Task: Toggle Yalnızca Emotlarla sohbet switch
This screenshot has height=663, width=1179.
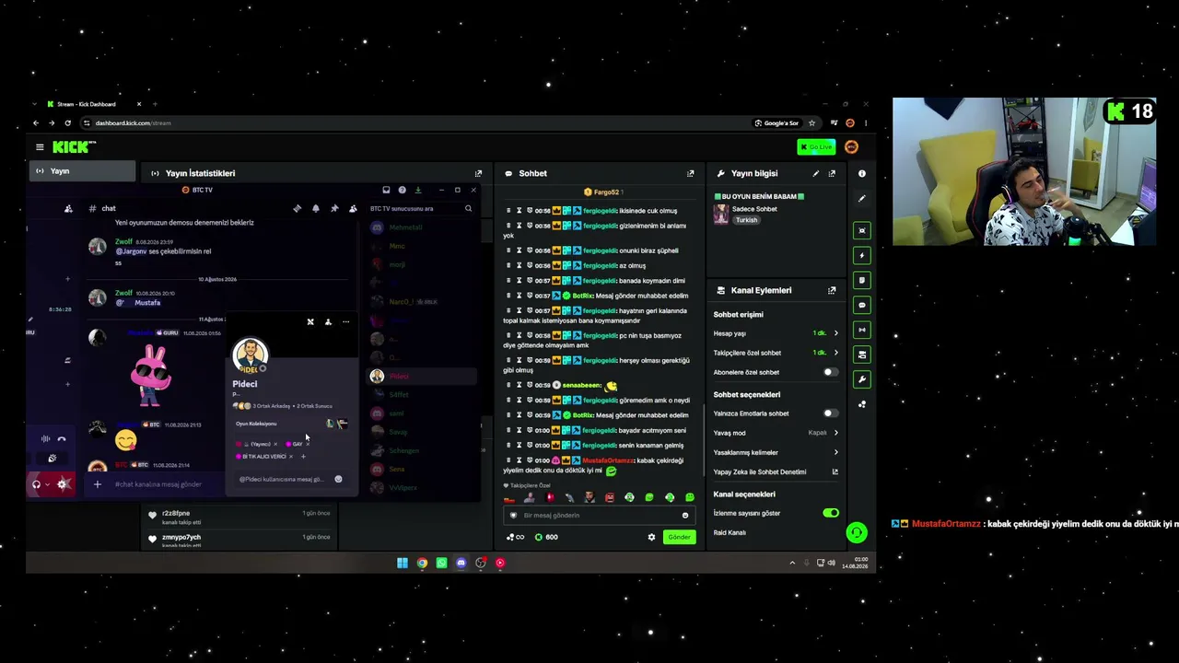Action: coord(830,413)
